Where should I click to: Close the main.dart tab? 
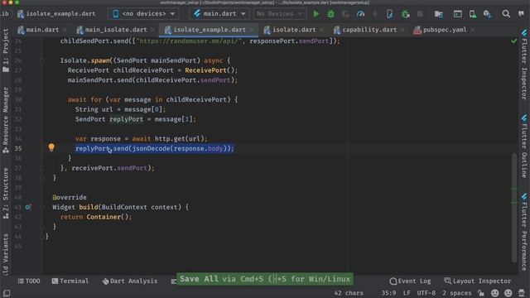tap(65, 30)
